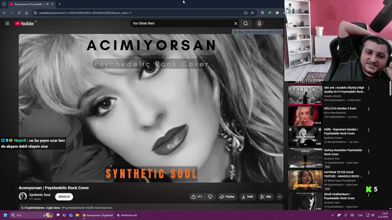The image size is (392, 220).
Task: Dislike the Acımıyorsan video
Action: pos(210,197)
